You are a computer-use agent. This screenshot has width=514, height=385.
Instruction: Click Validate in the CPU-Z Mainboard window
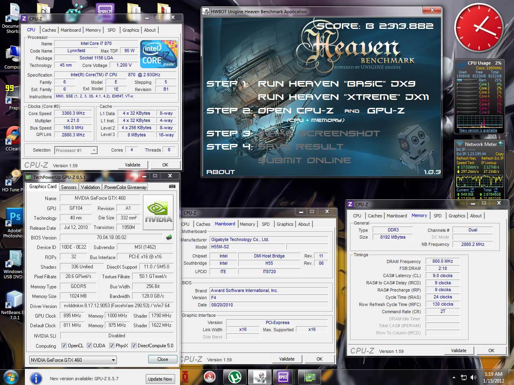tap(287, 359)
